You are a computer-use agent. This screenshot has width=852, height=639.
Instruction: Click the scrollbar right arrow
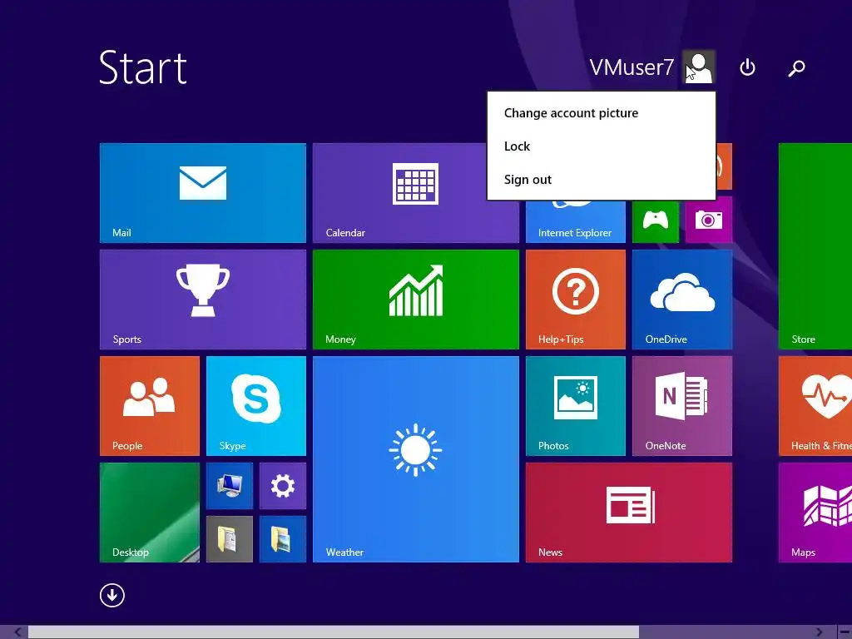[820, 632]
